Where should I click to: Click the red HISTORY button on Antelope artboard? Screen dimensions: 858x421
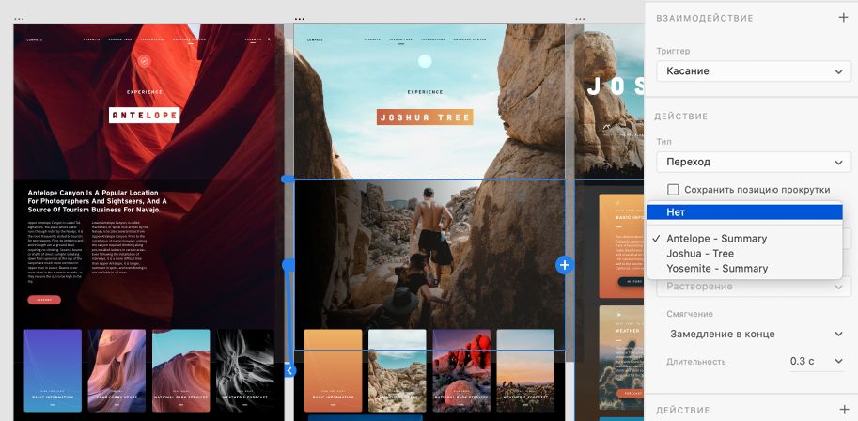(44, 300)
